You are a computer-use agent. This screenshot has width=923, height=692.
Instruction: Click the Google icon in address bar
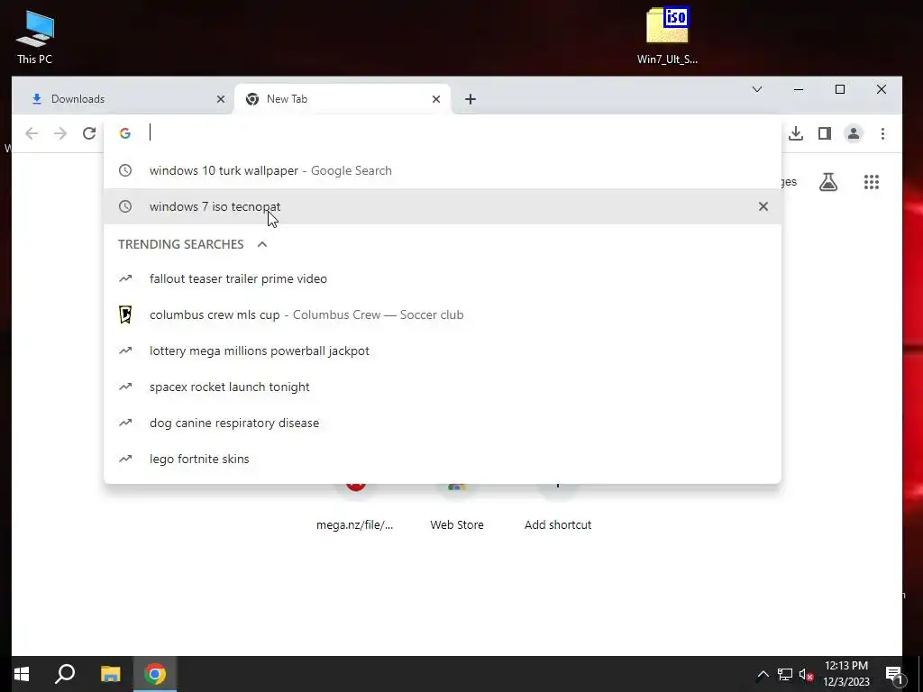124,133
